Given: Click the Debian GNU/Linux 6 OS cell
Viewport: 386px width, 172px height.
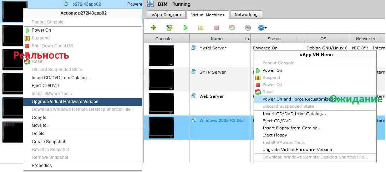Looking at the screenshot, I should pyautogui.click(x=327, y=48).
